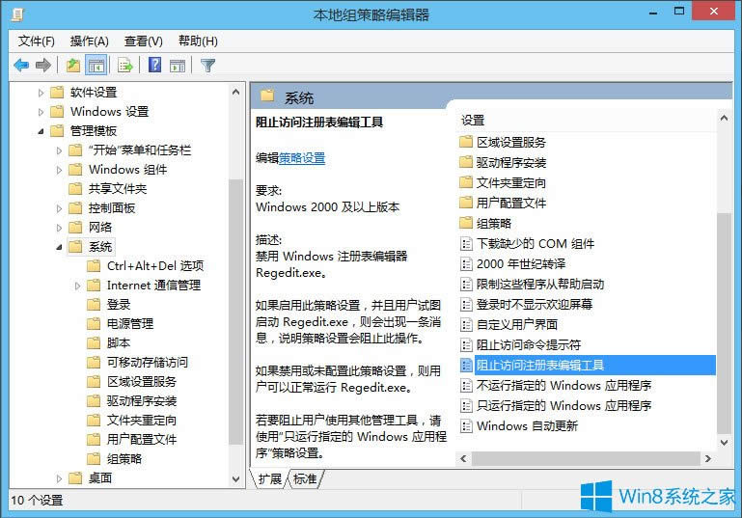742x518 pixels.
Task: Open help via the question mark icon
Action: coord(154,65)
